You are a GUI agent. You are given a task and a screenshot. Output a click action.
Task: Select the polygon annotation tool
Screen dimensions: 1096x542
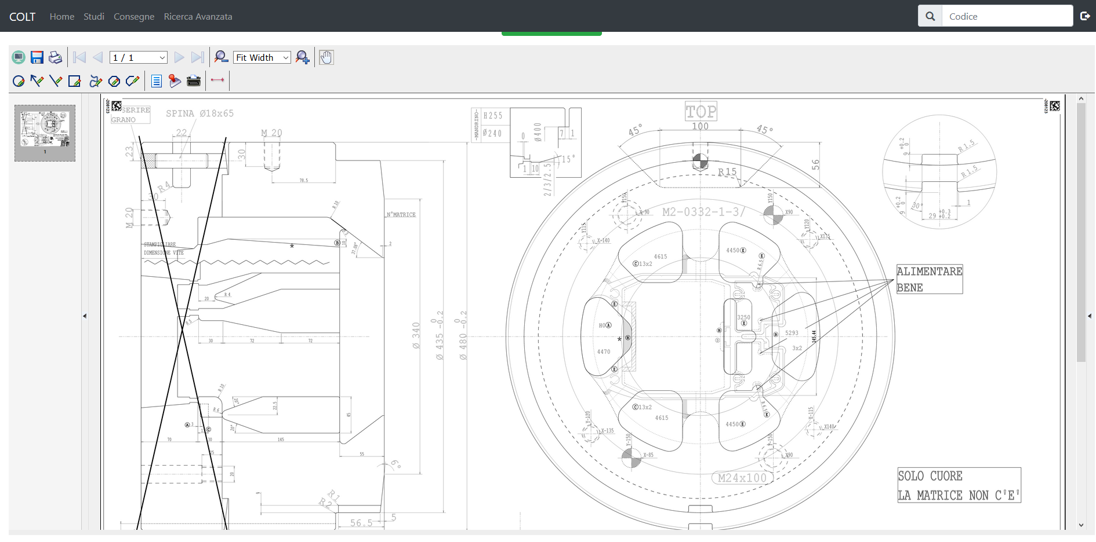tap(114, 81)
